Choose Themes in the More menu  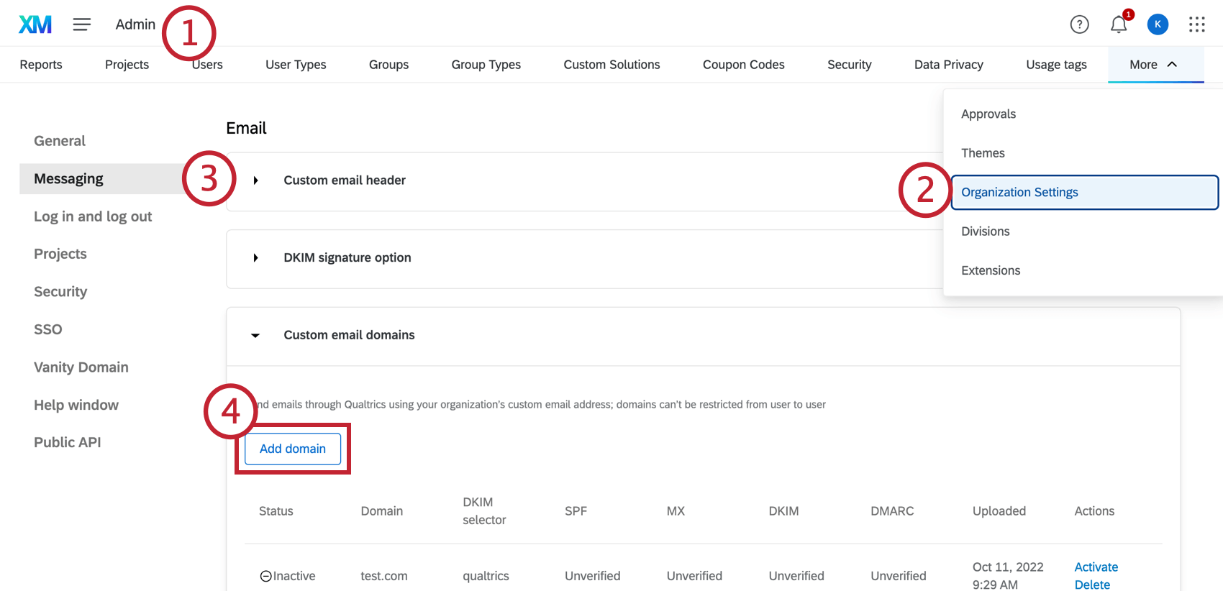(x=983, y=153)
